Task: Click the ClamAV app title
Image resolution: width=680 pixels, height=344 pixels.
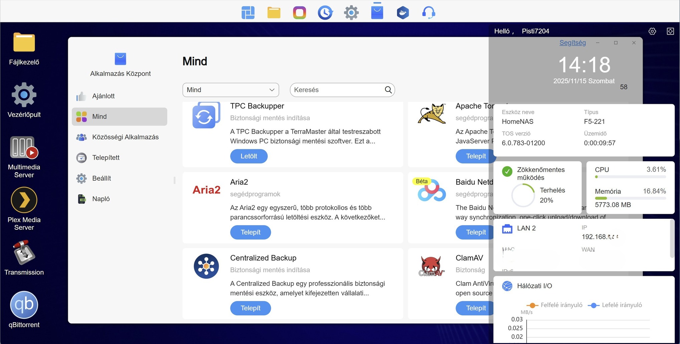Action: (469, 258)
